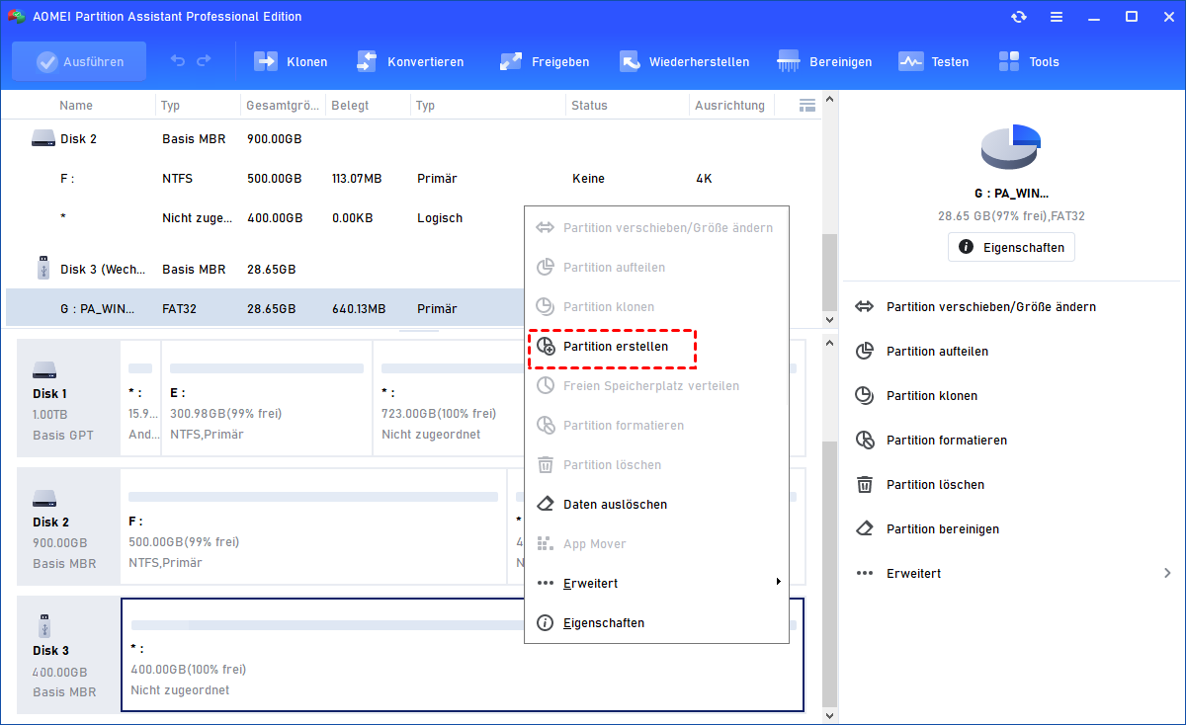Select the F: 500.00GB block on Disk 2
This screenshot has width=1186, height=725.
(x=312, y=525)
